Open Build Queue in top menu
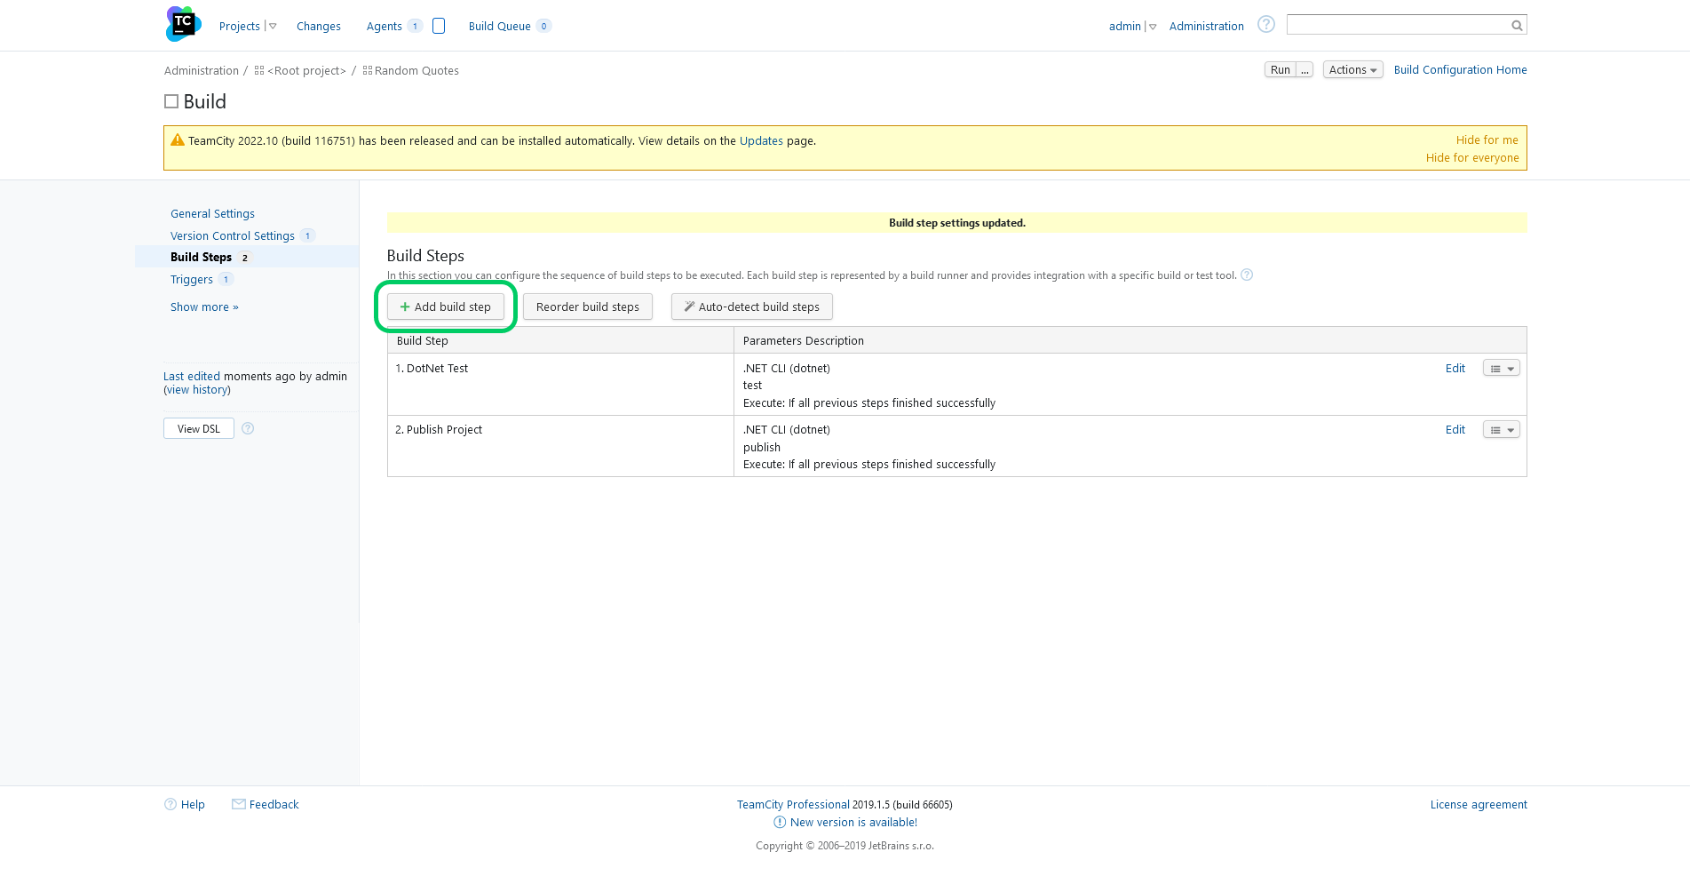Image resolution: width=1705 pixels, height=884 pixels. point(500,27)
